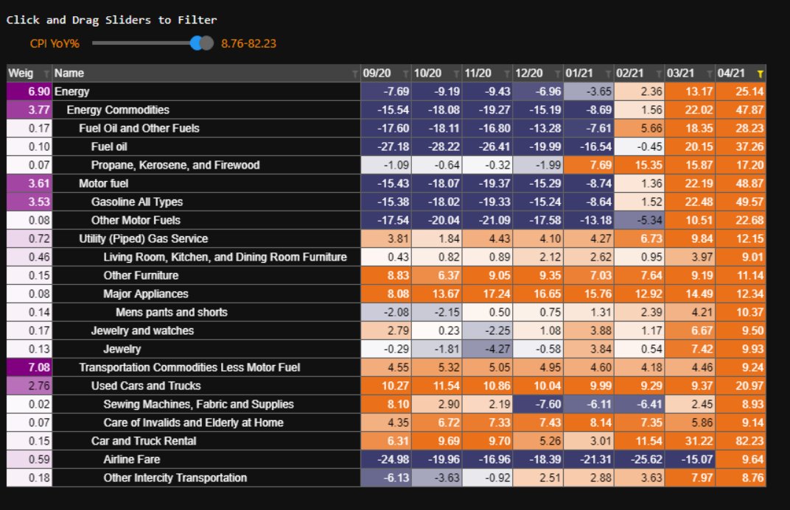Click the blue CPI YoY% slider handle

pos(197,43)
